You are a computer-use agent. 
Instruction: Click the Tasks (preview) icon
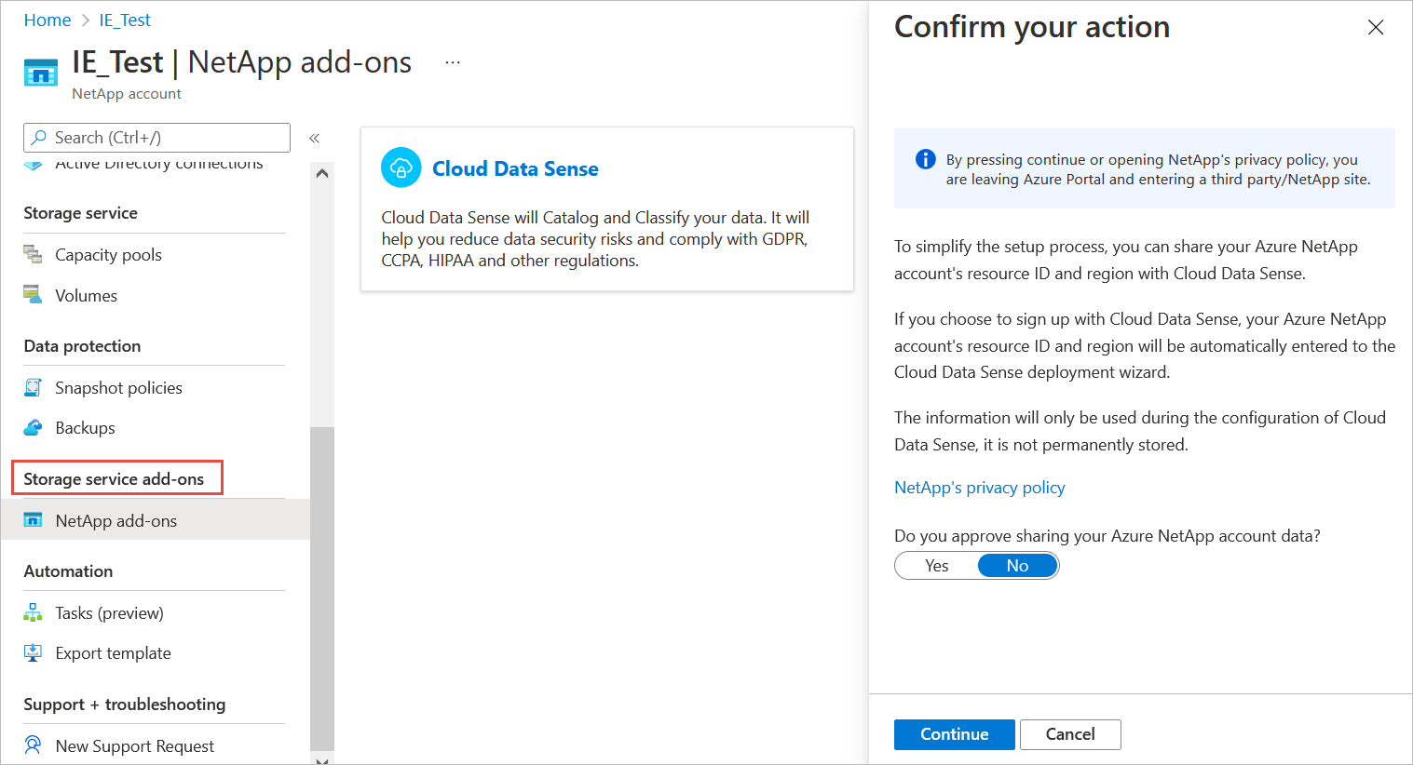tap(33, 612)
